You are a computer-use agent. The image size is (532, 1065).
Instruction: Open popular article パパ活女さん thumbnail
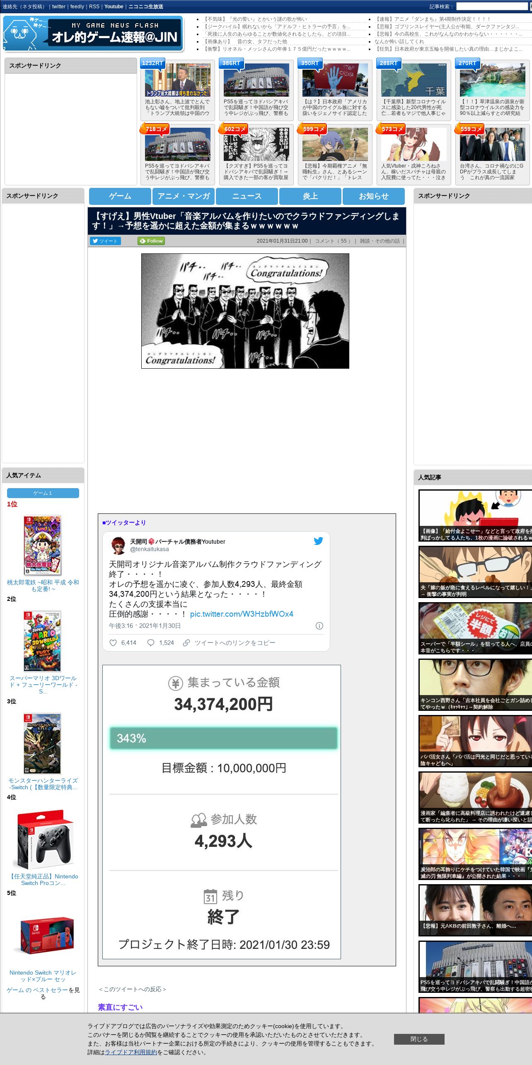(x=475, y=741)
